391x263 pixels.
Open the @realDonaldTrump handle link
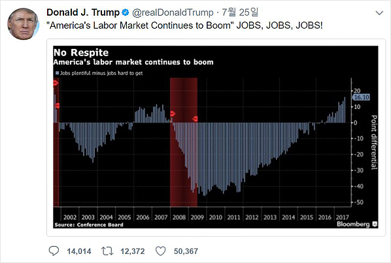click(173, 12)
